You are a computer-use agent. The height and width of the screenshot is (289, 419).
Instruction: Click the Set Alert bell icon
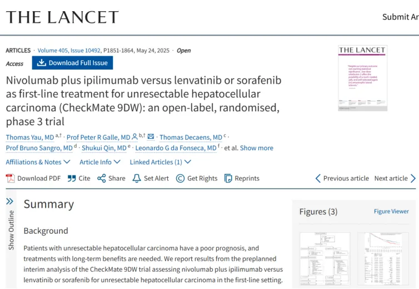(x=137, y=178)
